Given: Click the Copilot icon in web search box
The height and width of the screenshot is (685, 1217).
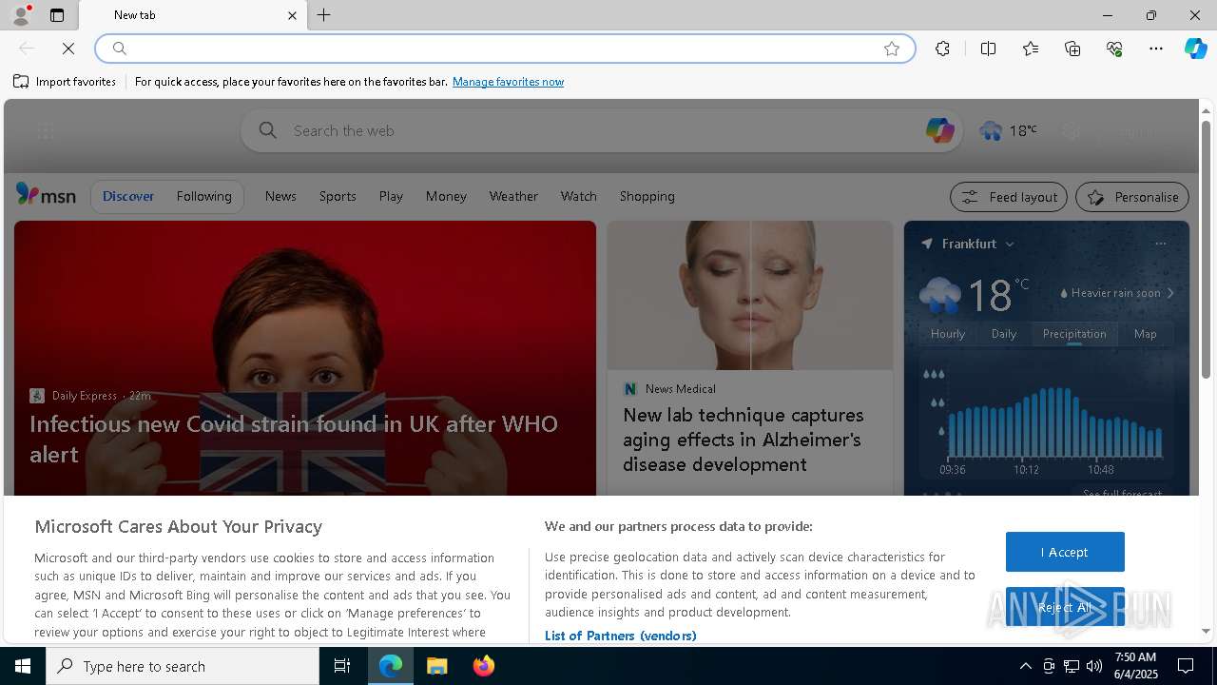Looking at the screenshot, I should pyautogui.click(x=939, y=130).
